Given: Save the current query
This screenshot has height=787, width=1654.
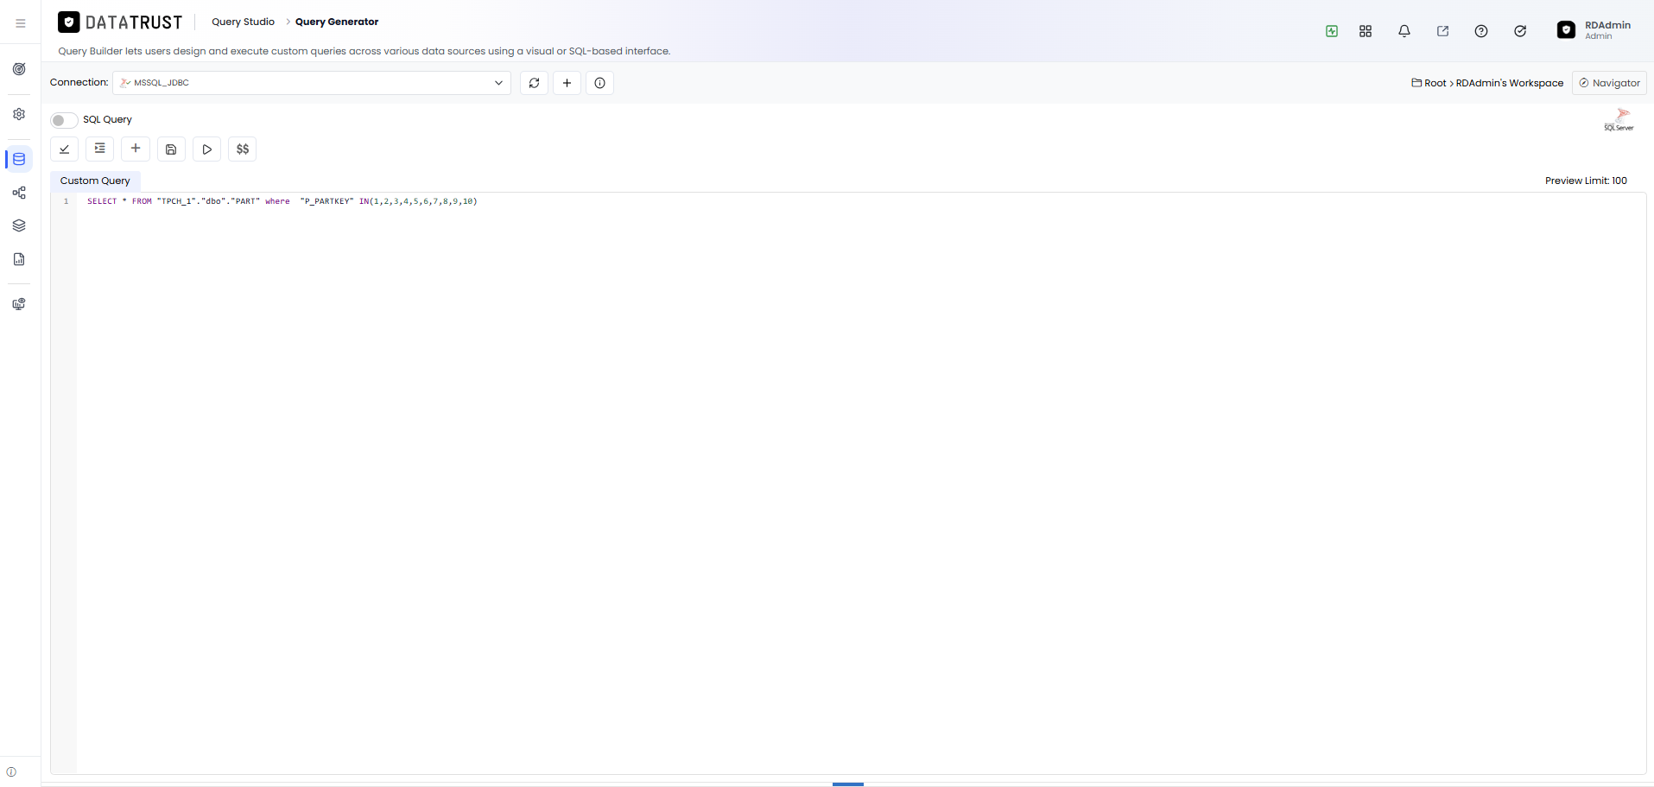Looking at the screenshot, I should point(171,149).
